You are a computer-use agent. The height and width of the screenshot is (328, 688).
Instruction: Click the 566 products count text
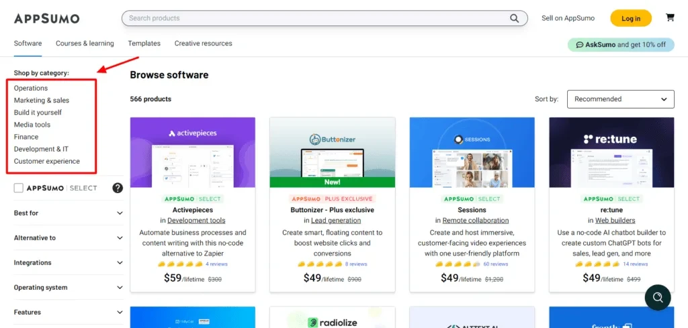(150, 99)
